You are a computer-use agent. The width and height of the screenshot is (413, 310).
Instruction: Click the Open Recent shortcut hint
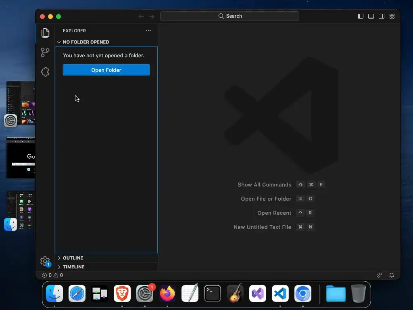(286, 213)
